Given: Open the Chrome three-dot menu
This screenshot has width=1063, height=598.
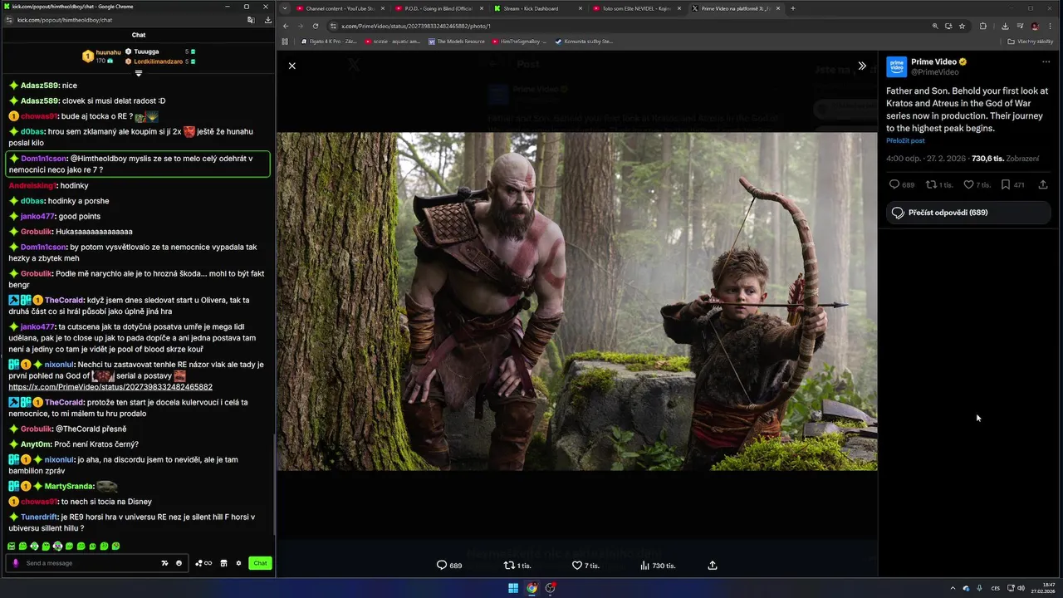Looking at the screenshot, I should coord(1050,26).
